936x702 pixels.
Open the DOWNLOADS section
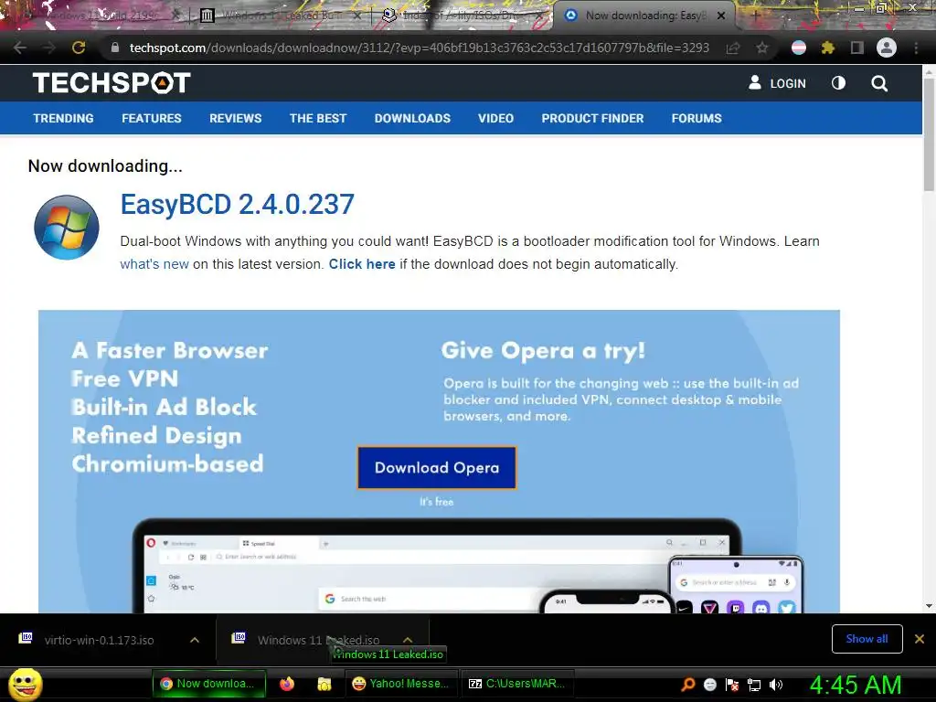tap(412, 118)
